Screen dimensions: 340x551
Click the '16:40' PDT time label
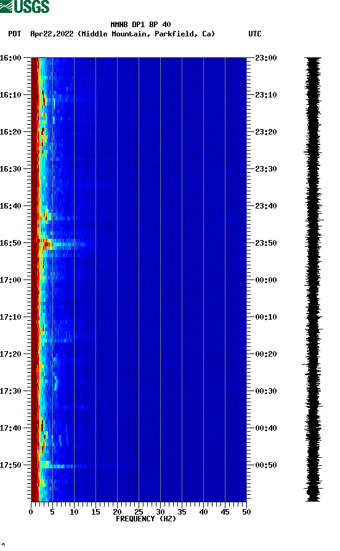[10, 206]
